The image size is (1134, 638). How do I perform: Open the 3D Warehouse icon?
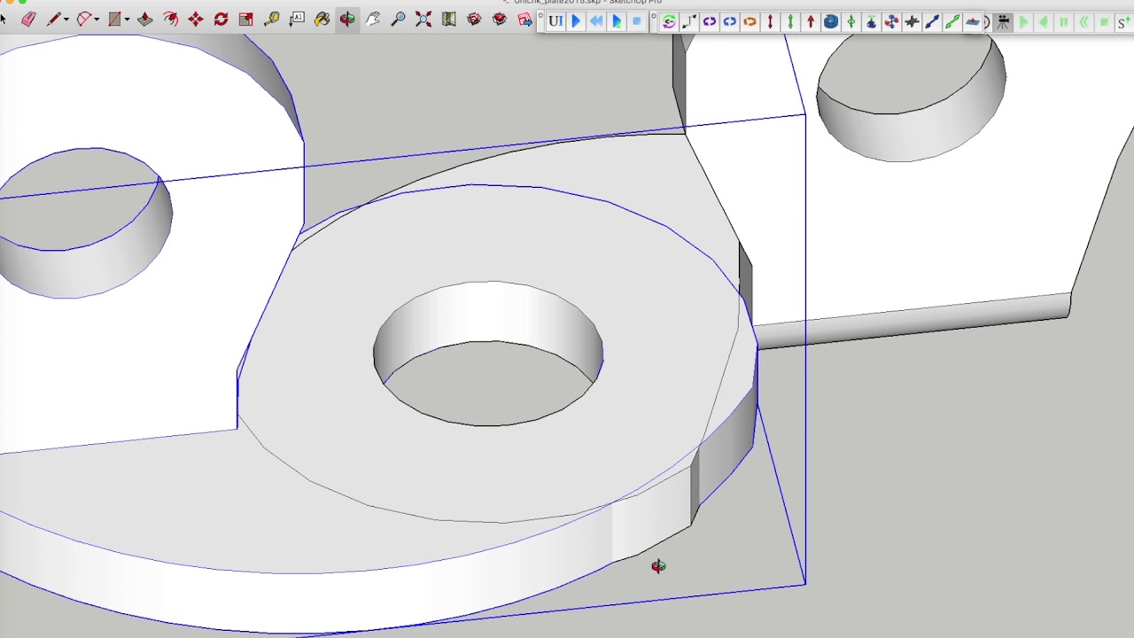click(474, 19)
